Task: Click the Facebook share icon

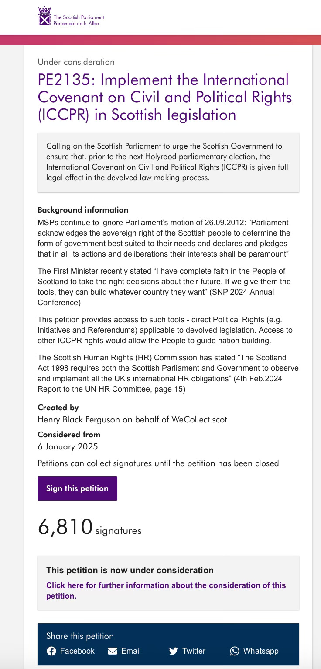Action: (51, 651)
